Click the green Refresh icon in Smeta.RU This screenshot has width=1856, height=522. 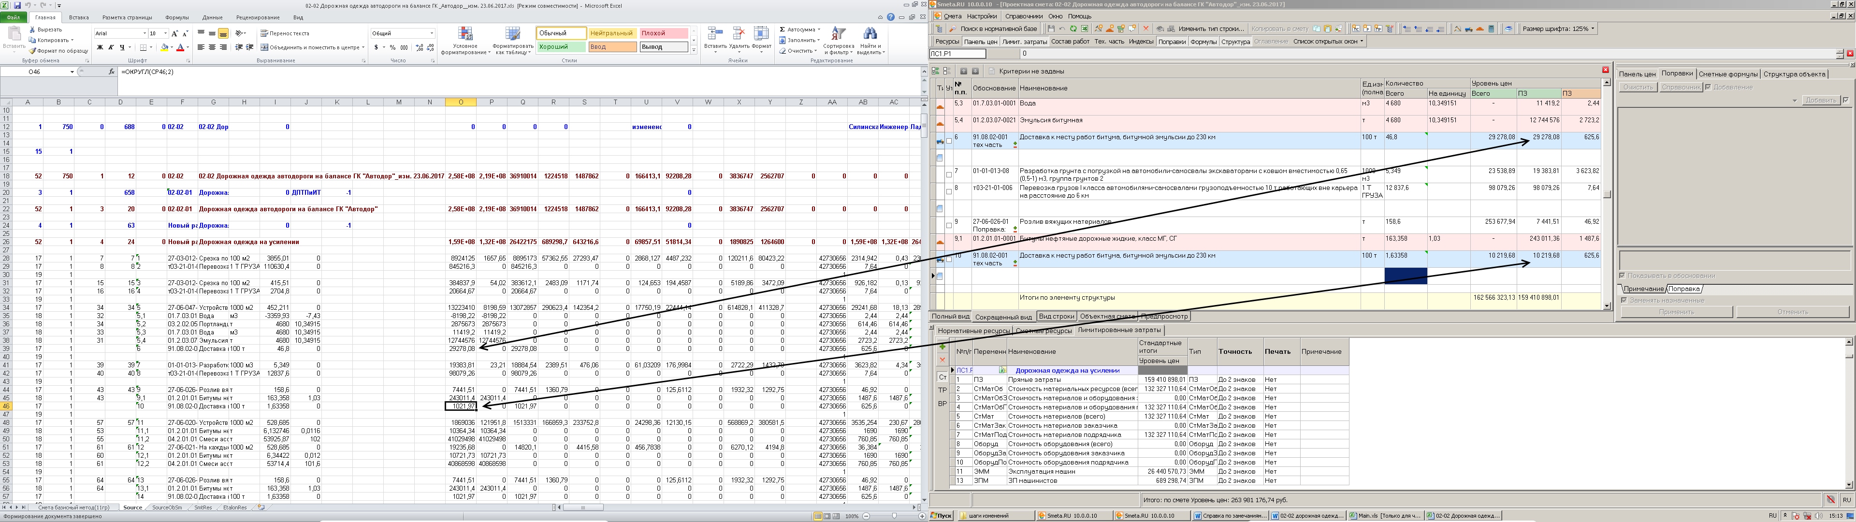[x=1073, y=29]
